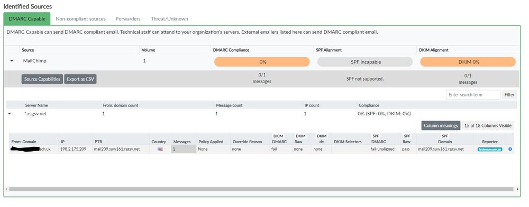Click the *.rsgsv.net server name

(x=36, y=114)
